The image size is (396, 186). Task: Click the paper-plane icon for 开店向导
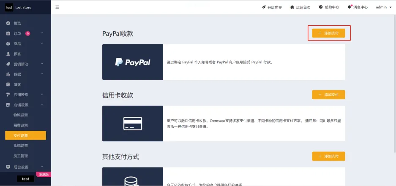pos(264,7)
